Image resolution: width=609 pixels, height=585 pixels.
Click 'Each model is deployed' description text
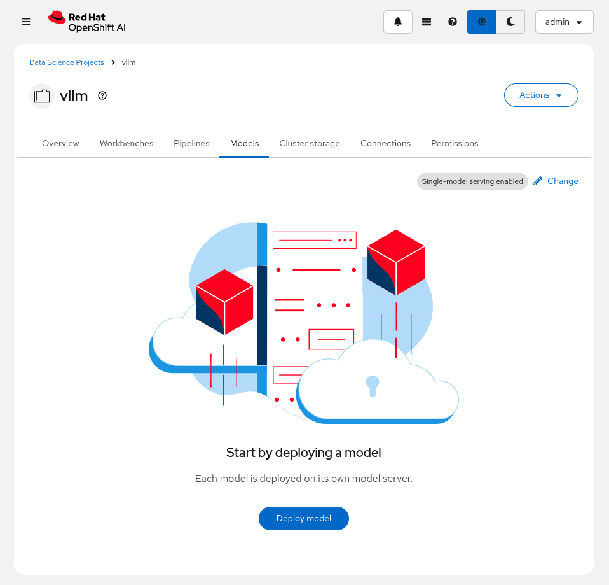coord(304,478)
